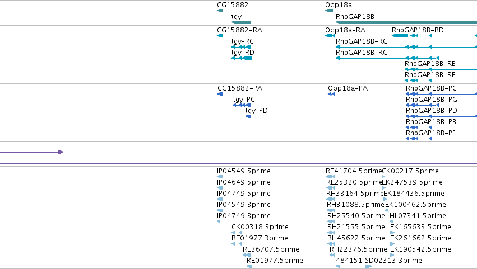The height and width of the screenshot is (269, 477).
Task: Click the RhoGAP18B-PD protein feature
Action: click(x=442, y=116)
